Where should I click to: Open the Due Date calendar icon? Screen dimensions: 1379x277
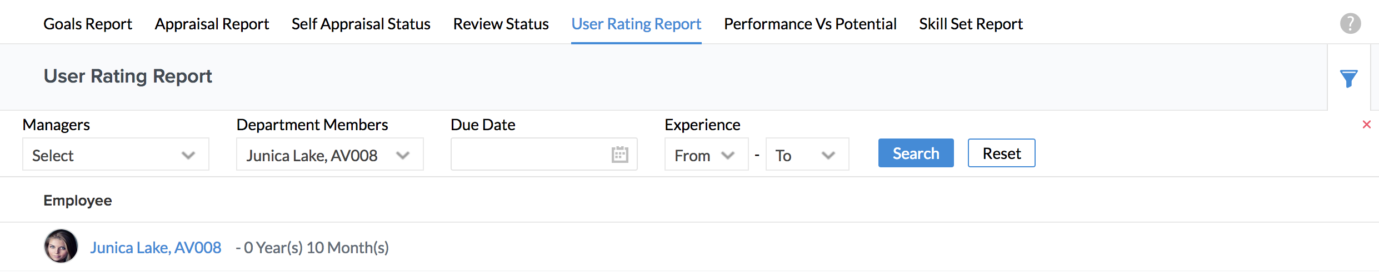[x=619, y=155]
